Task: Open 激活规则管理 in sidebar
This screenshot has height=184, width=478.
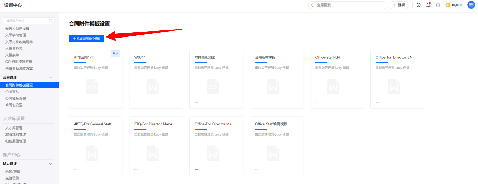Action: click(x=16, y=134)
